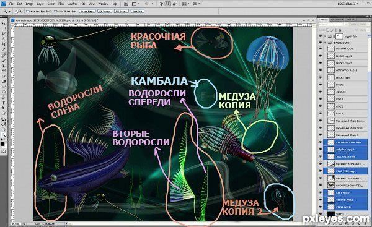Click lock position icon in Layers
372x227 pixels.
coord(335,30)
